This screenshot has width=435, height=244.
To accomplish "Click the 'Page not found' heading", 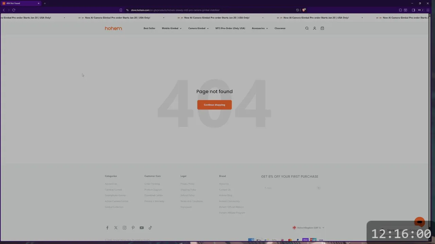I will pyautogui.click(x=214, y=91).
